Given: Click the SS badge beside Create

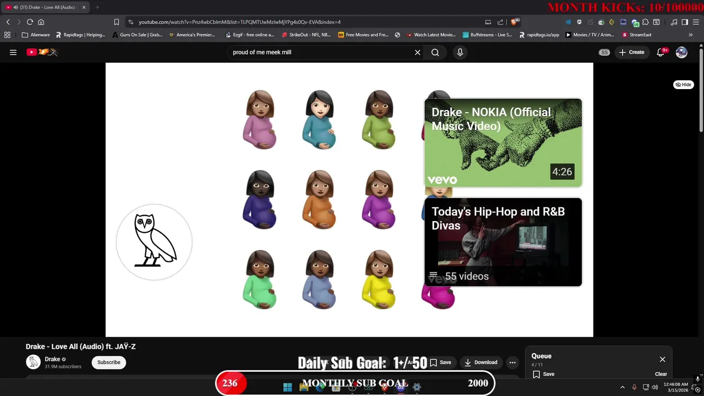Looking at the screenshot, I should (x=604, y=52).
